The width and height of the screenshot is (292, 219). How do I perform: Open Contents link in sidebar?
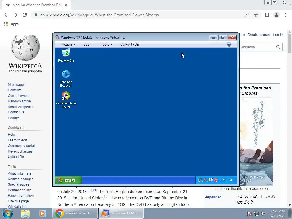click(x=15, y=90)
